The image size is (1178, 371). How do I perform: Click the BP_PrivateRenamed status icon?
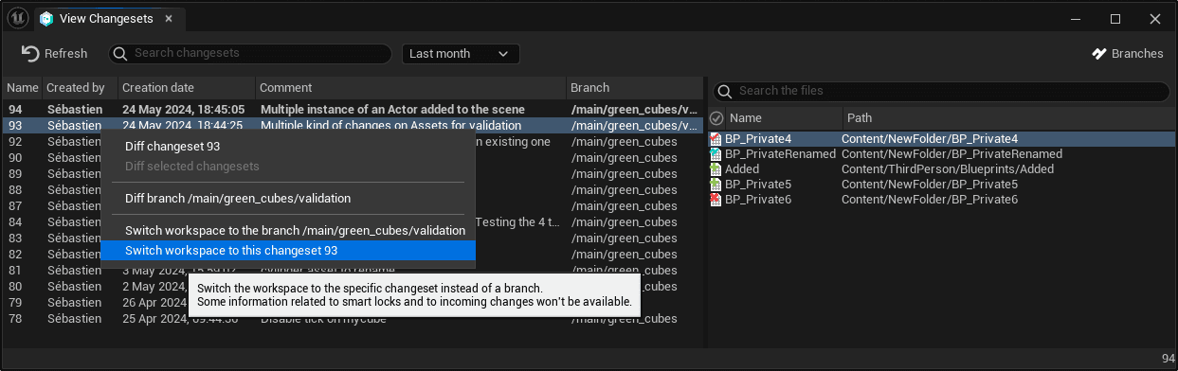[x=716, y=154]
